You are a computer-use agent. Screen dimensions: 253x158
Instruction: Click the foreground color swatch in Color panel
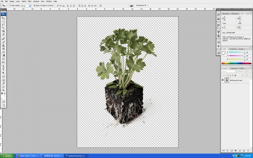pyautogui.click(x=223, y=53)
